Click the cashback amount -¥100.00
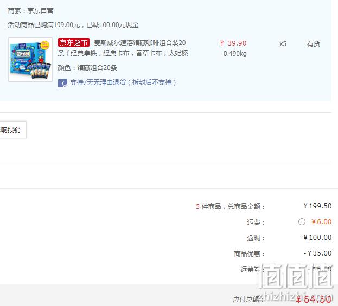Image resolution: width=338 pixels, height=306 pixels. pos(316,238)
